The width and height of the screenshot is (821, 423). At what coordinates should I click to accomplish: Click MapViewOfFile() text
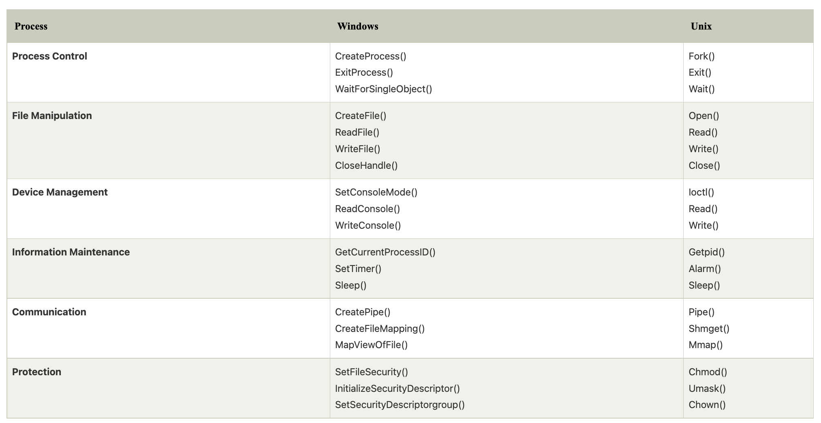point(371,345)
